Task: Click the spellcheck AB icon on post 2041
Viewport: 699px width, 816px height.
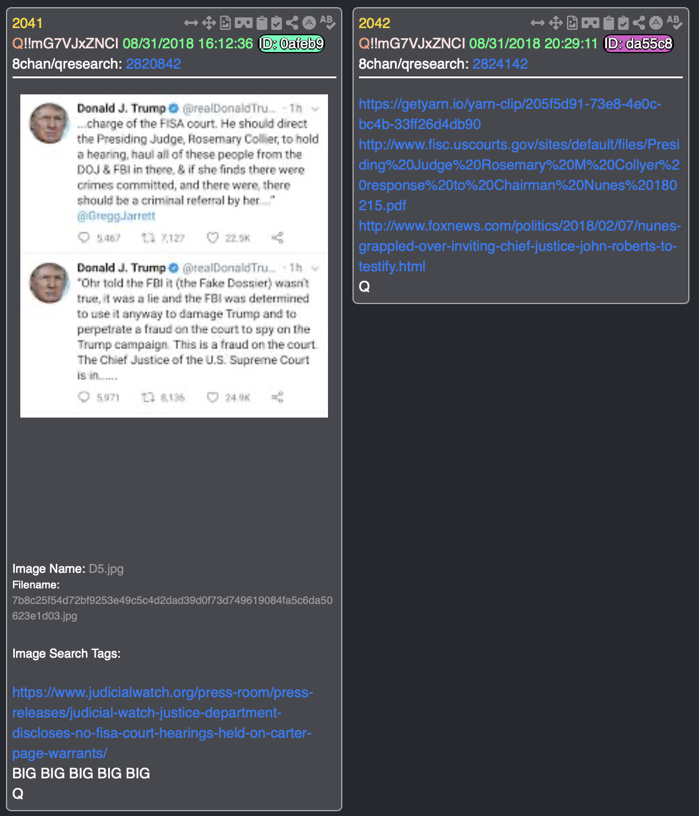Action: tap(327, 23)
